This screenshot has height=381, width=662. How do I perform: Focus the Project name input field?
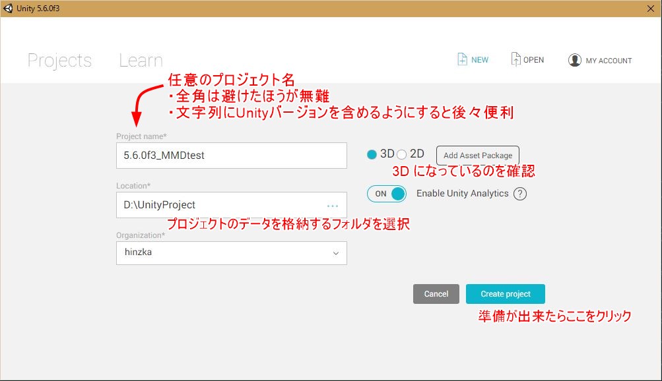pyautogui.click(x=232, y=156)
